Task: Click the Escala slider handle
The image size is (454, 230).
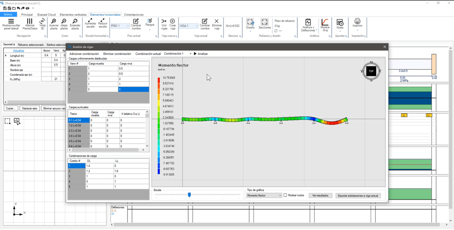Action: click(189, 195)
